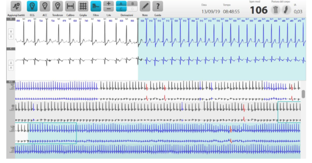This screenshot has height=163, width=312.
Task: Select the Calibro caliper measuring tool
Action: [70, 6]
